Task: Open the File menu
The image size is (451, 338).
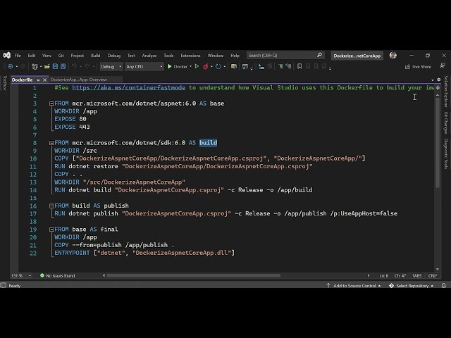Action: (18, 56)
